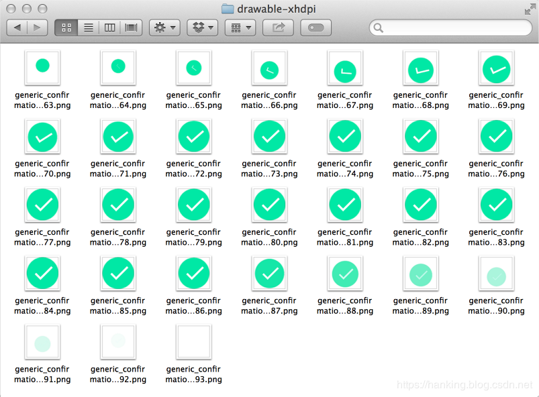Click the file name 'matio...83.png'
The image size is (539, 397).
click(x=496, y=243)
